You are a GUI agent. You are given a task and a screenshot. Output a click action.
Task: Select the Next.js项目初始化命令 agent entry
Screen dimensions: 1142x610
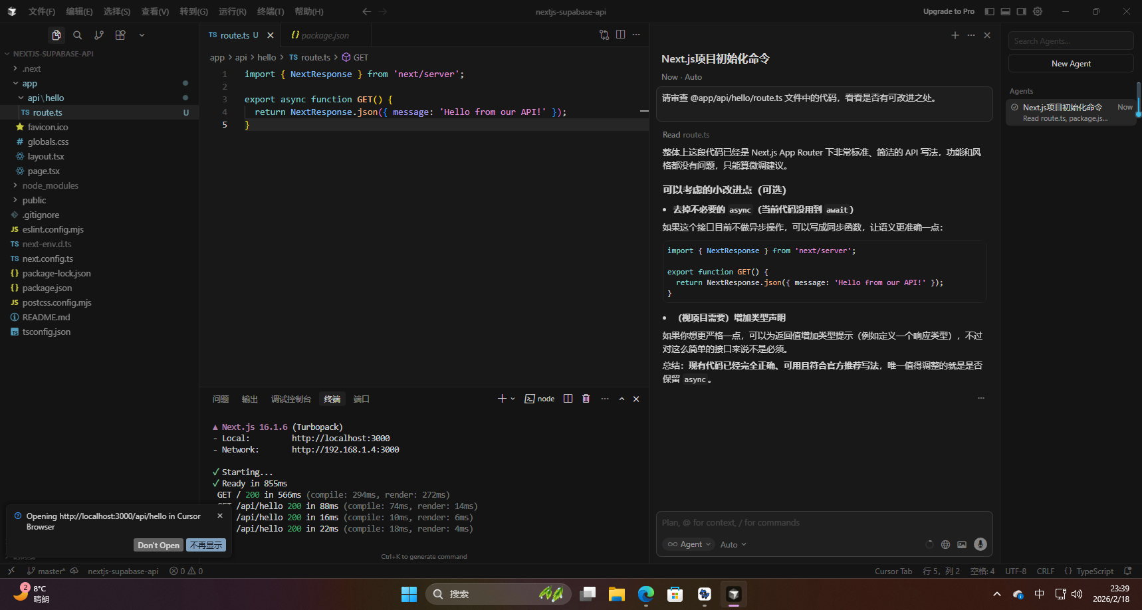(x=1071, y=112)
